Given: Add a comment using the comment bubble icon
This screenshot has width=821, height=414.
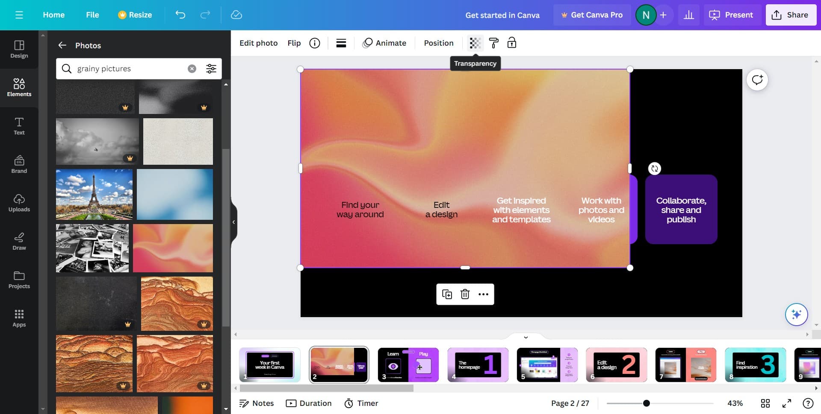Looking at the screenshot, I should (x=757, y=80).
